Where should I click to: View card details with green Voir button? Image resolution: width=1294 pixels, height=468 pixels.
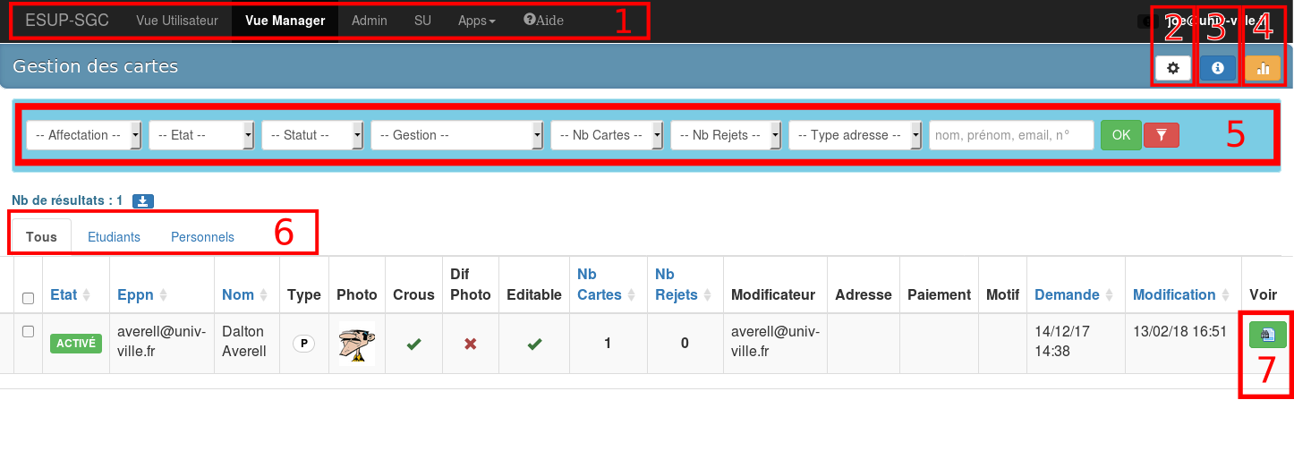click(x=1267, y=335)
